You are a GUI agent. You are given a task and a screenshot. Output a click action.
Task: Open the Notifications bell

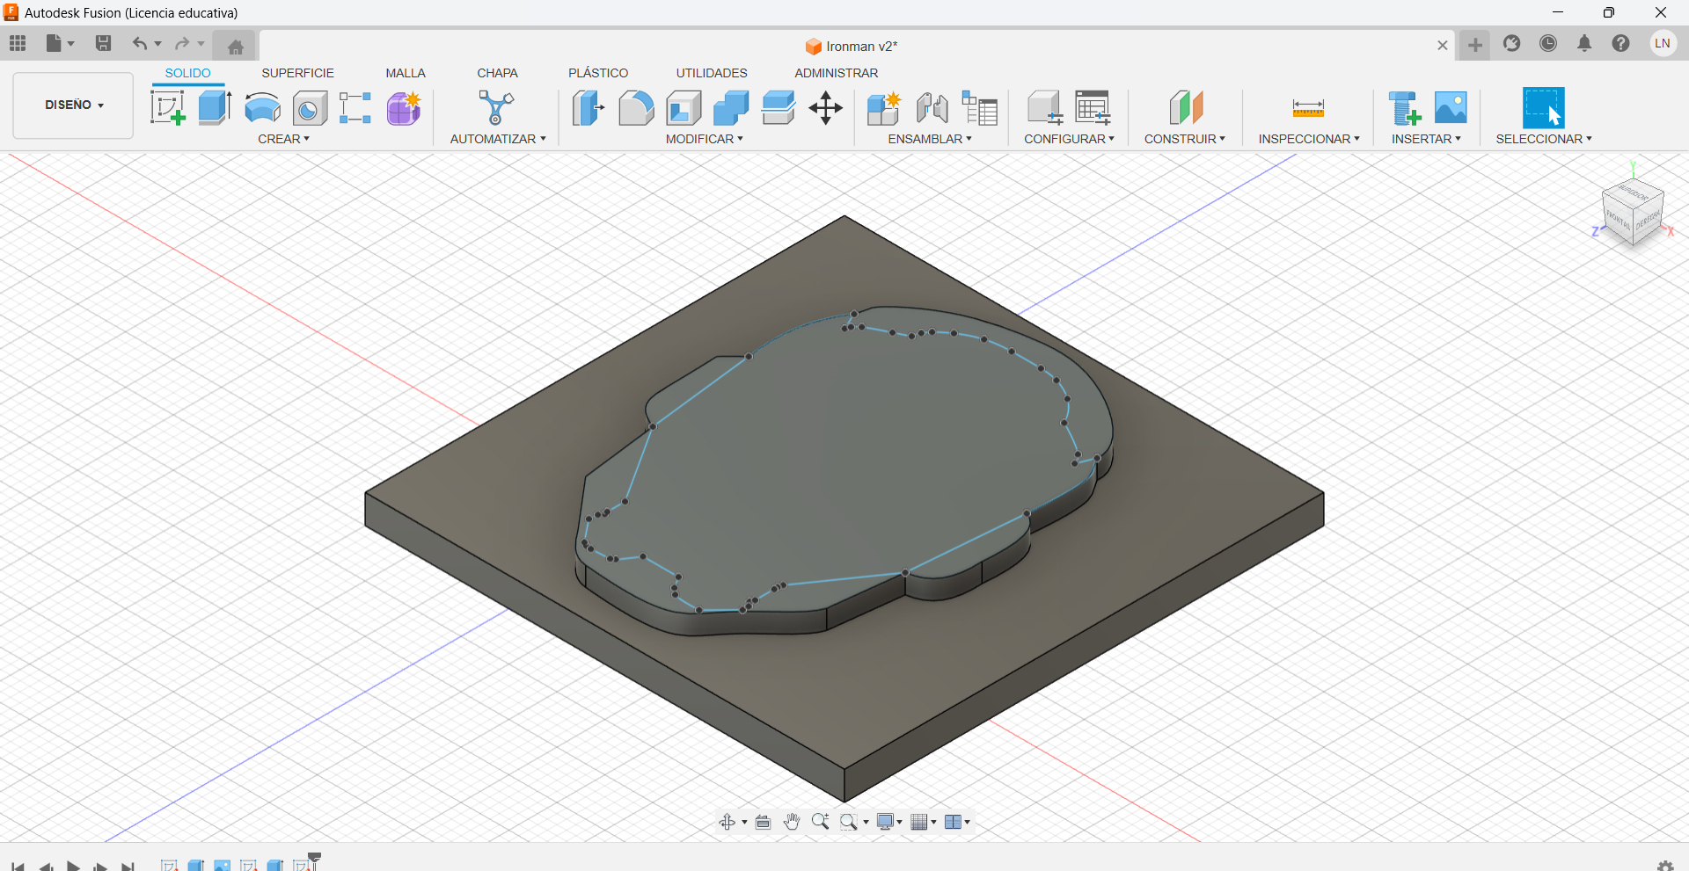pyautogui.click(x=1584, y=43)
